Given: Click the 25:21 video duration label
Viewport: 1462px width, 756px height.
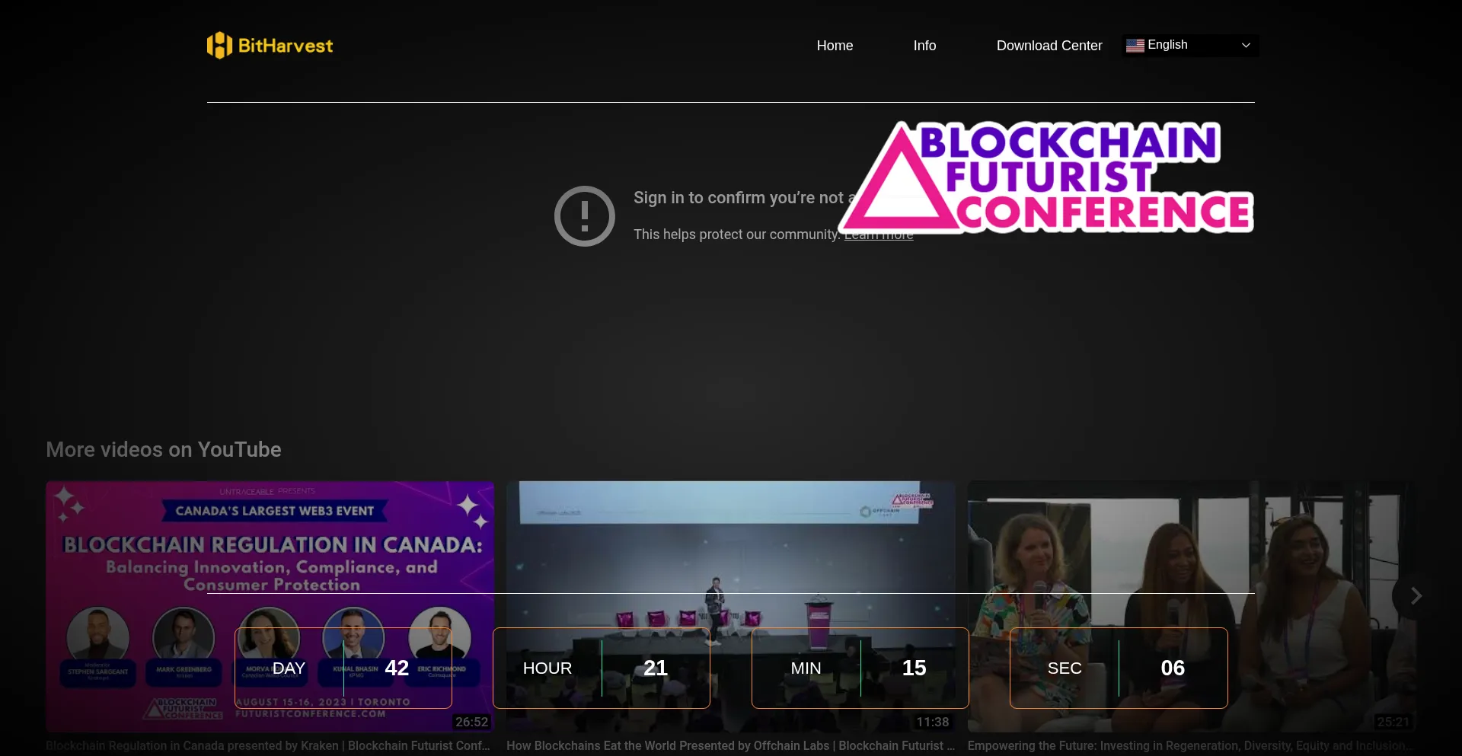Looking at the screenshot, I should point(1393,722).
